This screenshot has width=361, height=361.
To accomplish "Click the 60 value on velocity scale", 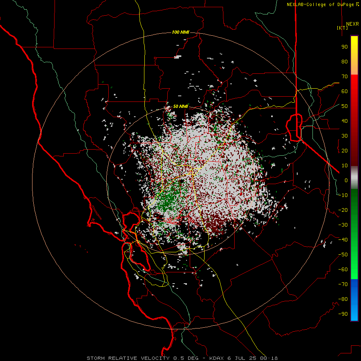I will tap(345, 91).
